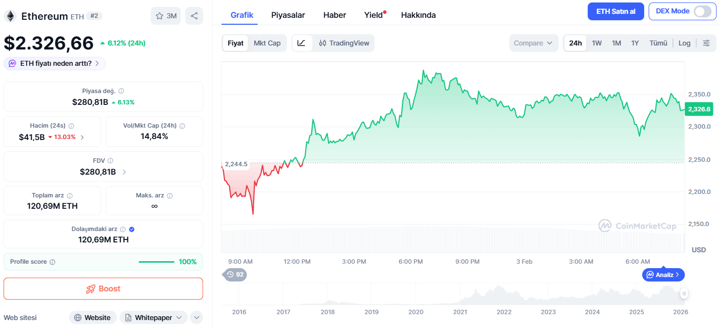Expand Hacim (24s) details chevron
The width and height of the screenshot is (720, 327).
82,137
